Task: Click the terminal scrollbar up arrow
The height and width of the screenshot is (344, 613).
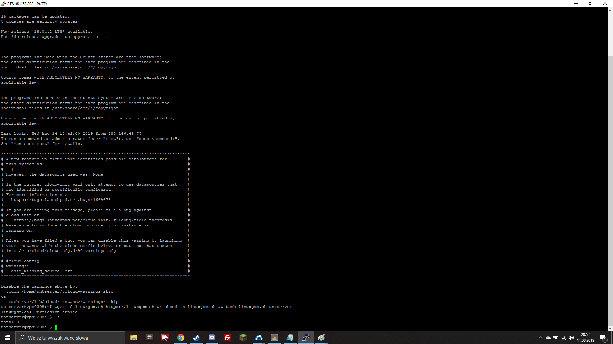Action: pos(610,10)
